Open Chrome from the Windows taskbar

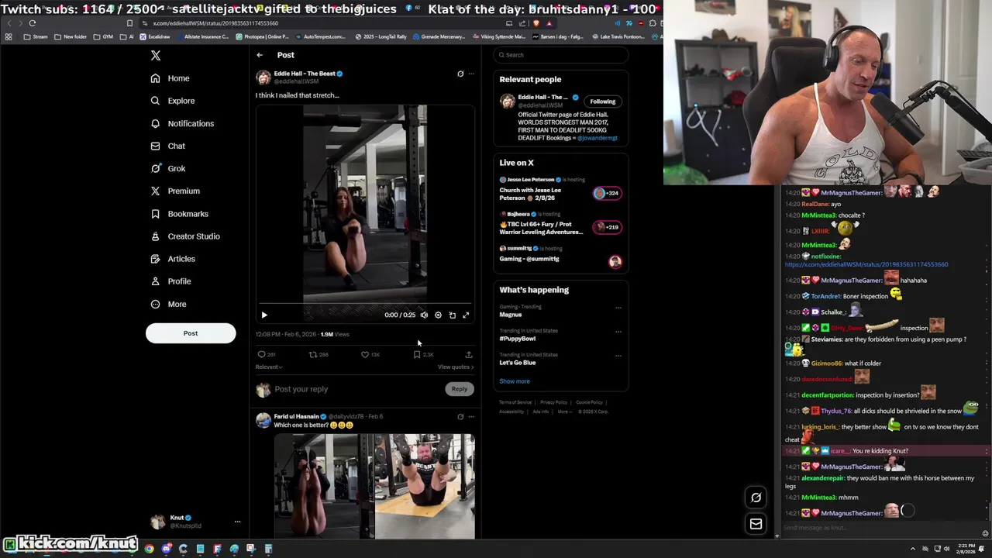(149, 549)
